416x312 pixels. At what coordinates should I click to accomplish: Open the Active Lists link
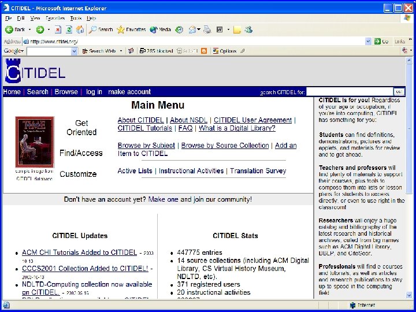coord(135,171)
